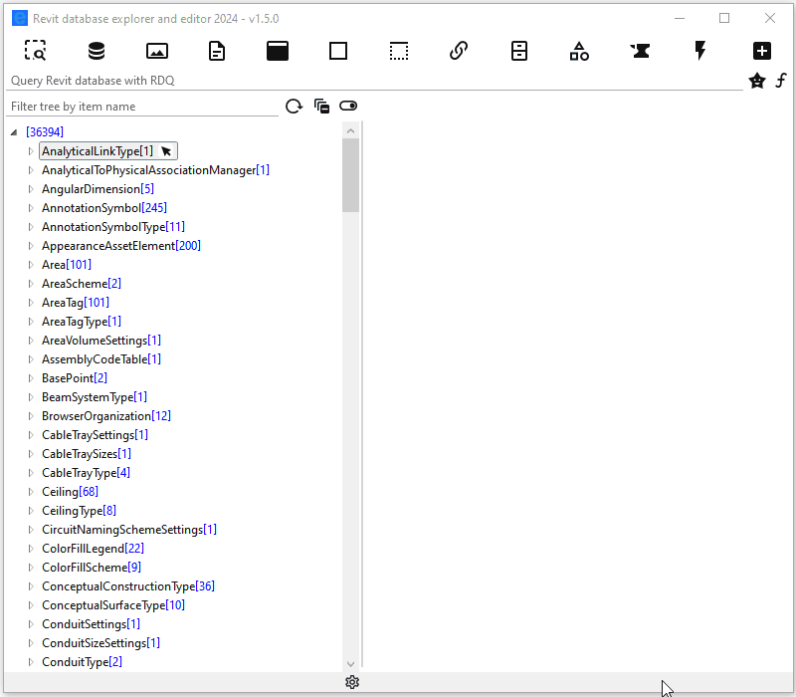Minimize the Revit database explorer window
The width and height of the screenshot is (796, 697).
680,18
